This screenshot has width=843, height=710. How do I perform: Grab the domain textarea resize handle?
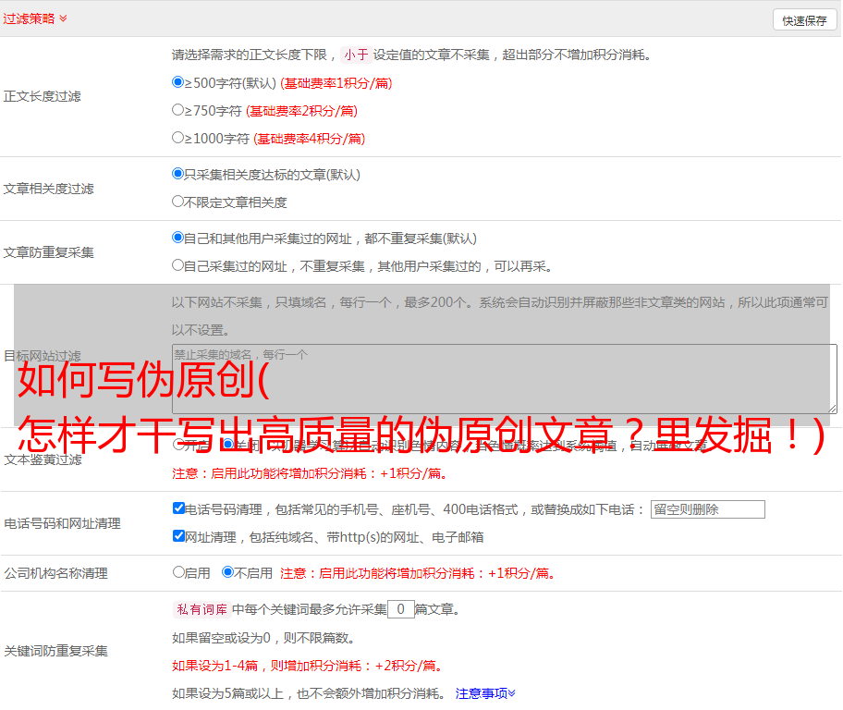832,409
